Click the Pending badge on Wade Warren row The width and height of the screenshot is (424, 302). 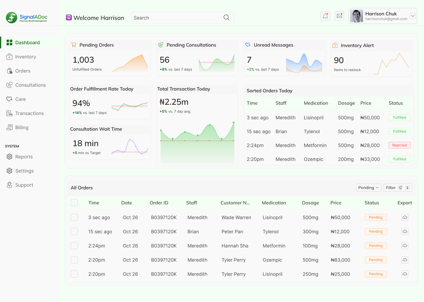[x=376, y=217]
